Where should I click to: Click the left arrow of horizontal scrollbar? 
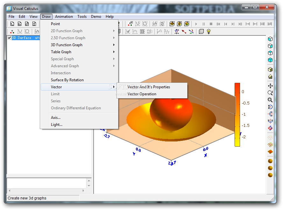[10, 191]
